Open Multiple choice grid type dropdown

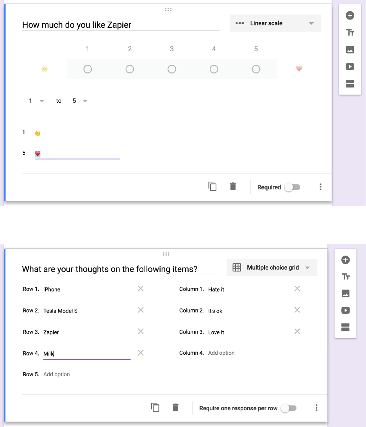tap(272, 268)
